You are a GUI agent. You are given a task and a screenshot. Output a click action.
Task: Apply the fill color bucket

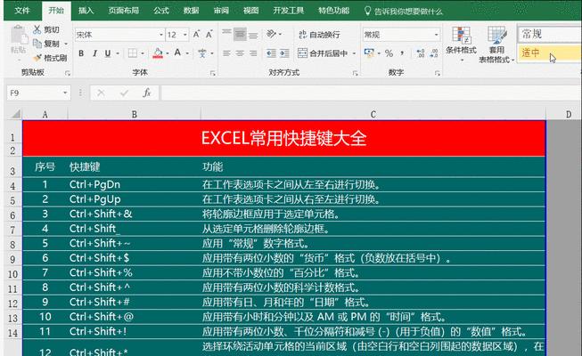[158, 53]
